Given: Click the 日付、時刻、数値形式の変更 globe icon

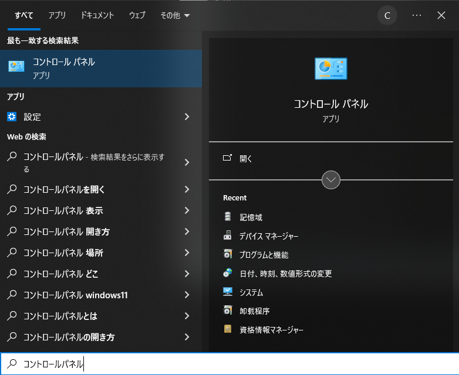Looking at the screenshot, I should coord(228,272).
